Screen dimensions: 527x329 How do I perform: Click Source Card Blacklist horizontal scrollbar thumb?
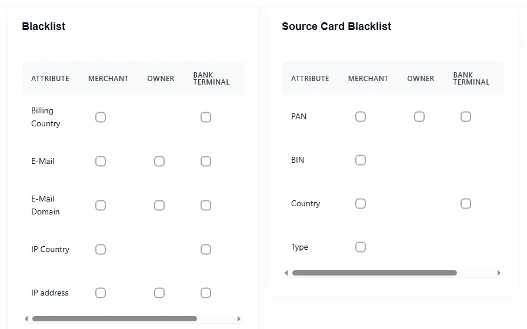pos(374,273)
